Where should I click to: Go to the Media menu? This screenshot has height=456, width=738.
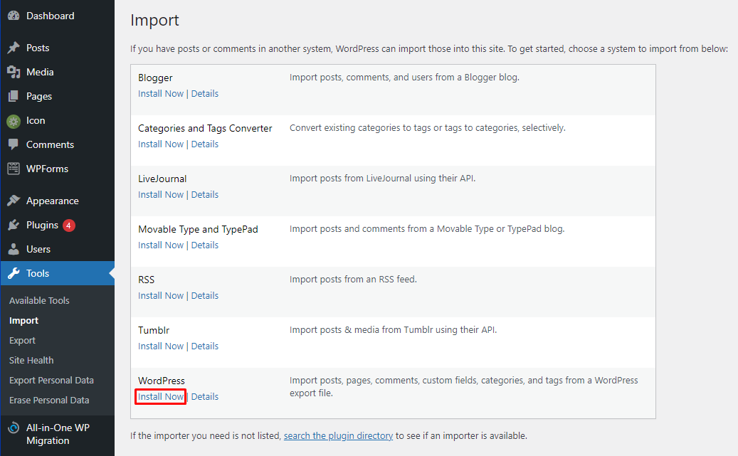tap(40, 72)
